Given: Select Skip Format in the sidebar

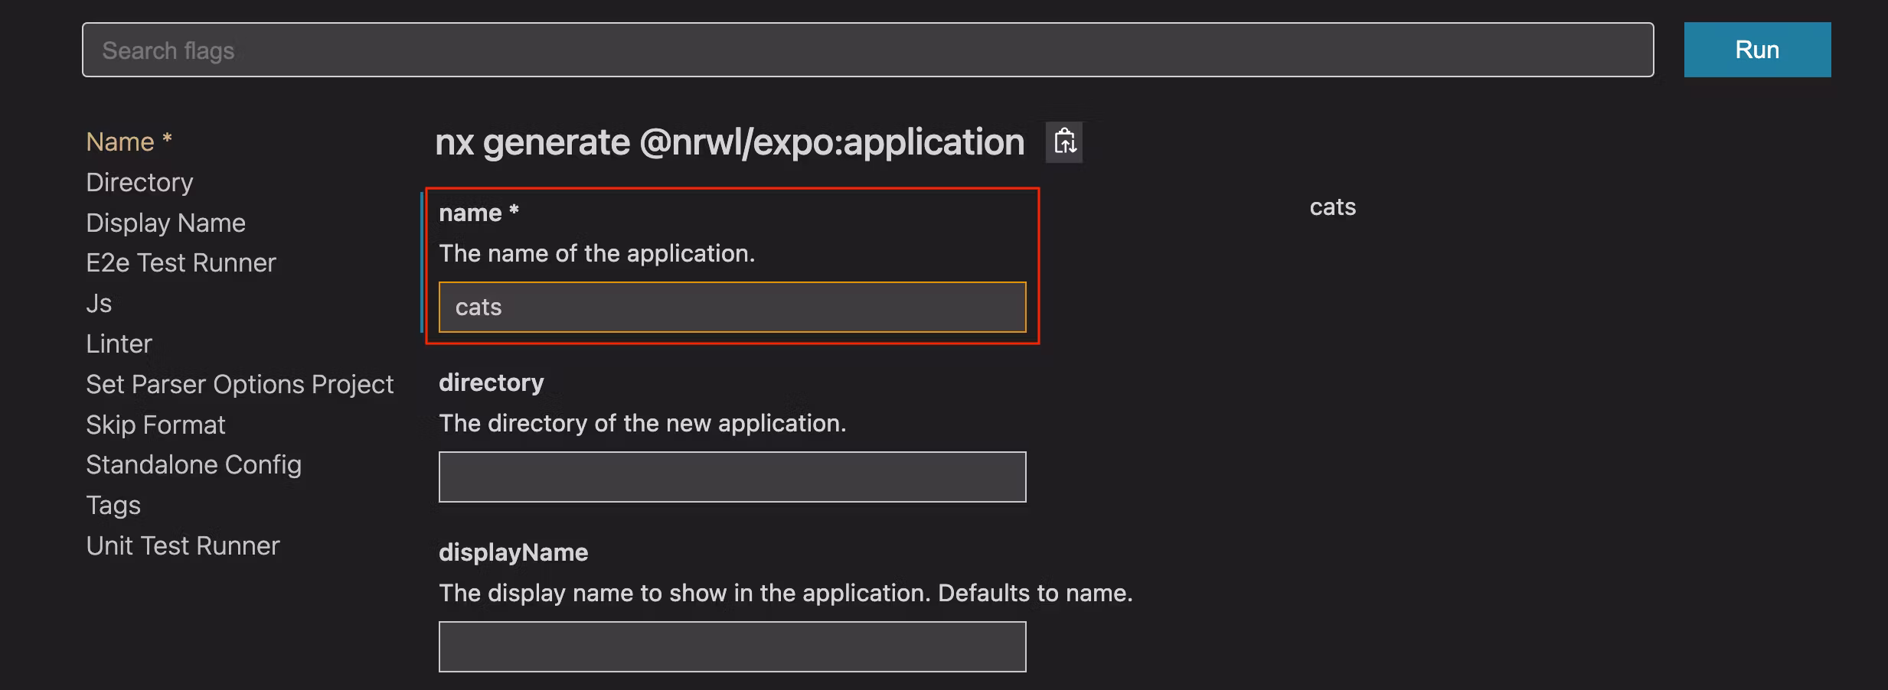Looking at the screenshot, I should coord(155,425).
